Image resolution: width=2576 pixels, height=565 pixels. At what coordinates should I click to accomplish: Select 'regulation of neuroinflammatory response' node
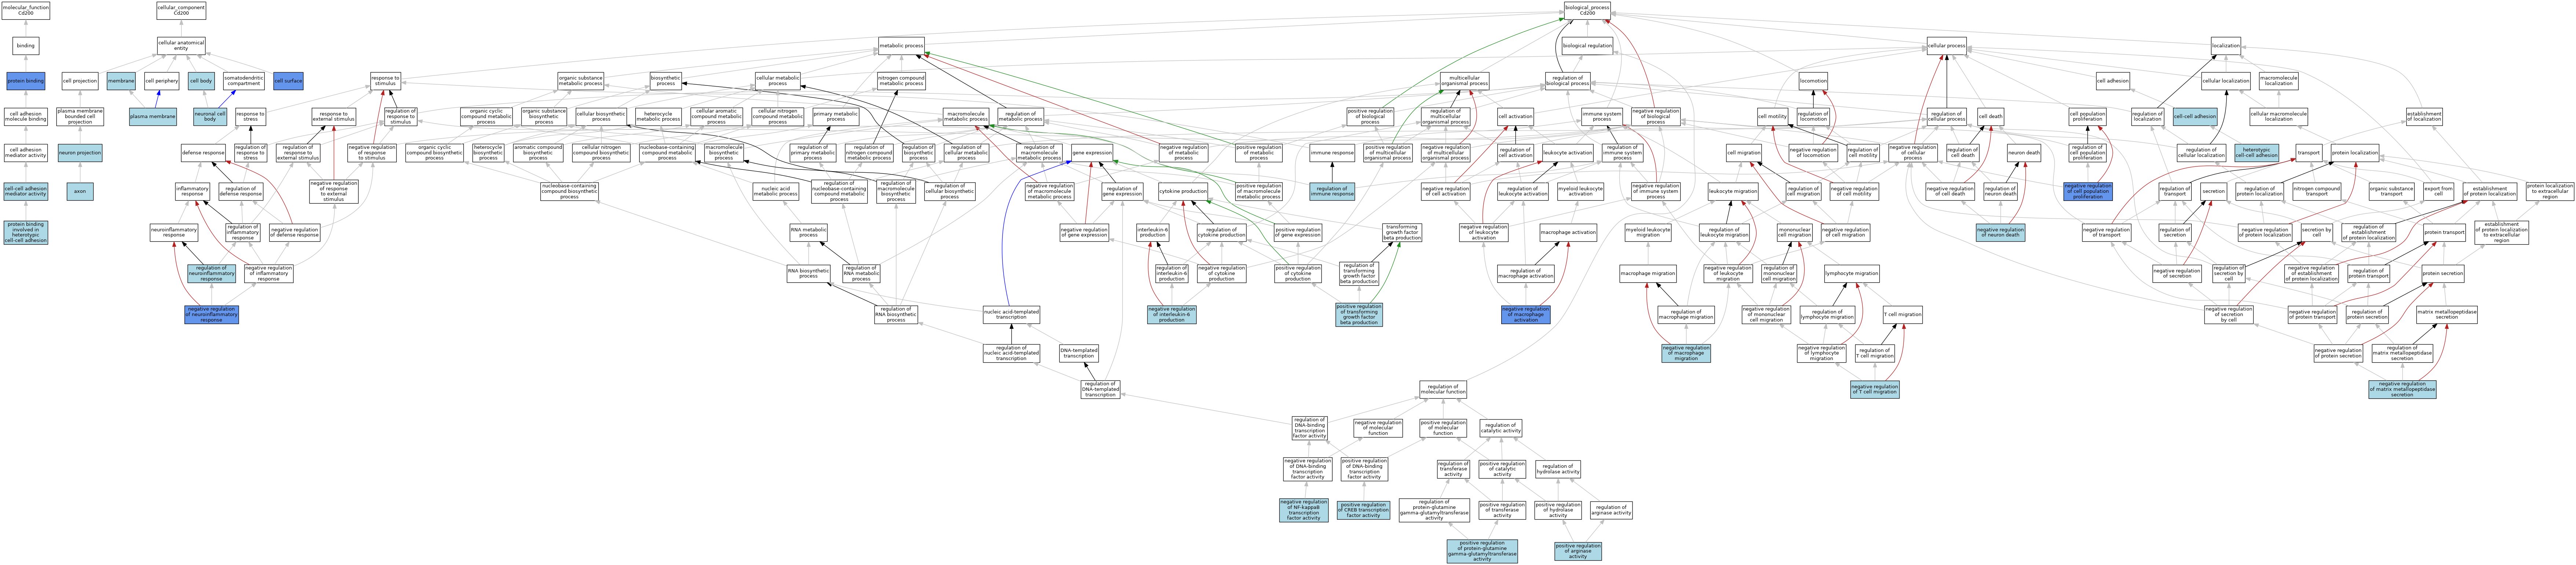point(211,273)
